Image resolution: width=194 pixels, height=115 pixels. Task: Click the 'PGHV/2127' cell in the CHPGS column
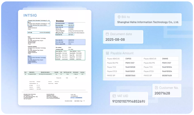pos(133,63)
